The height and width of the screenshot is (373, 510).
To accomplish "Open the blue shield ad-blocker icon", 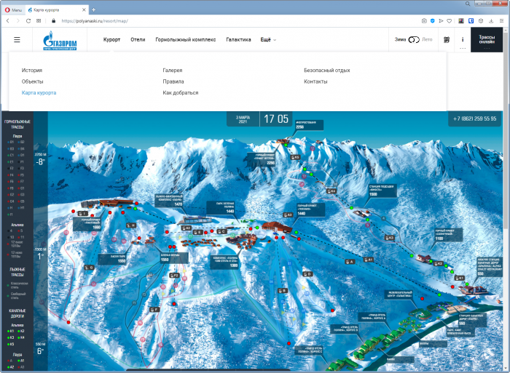I will [x=432, y=21].
